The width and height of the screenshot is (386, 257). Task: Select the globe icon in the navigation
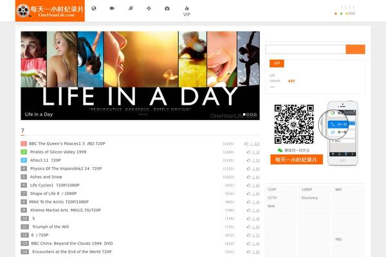pyautogui.click(x=94, y=8)
